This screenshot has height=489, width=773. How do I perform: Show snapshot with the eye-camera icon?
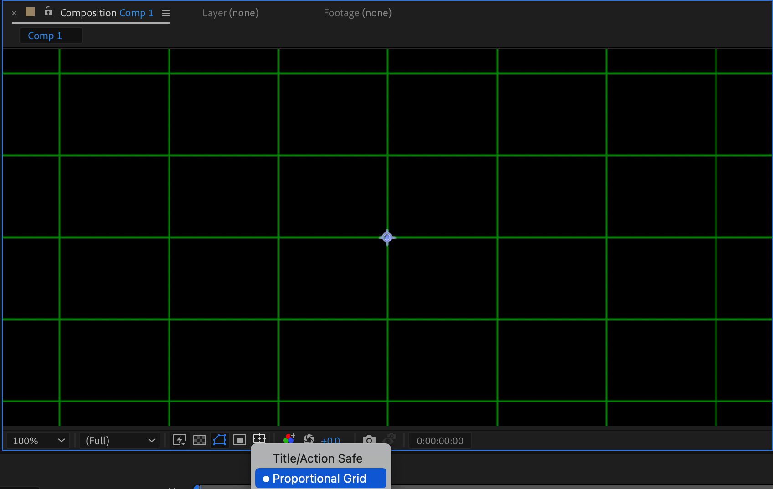click(x=389, y=439)
